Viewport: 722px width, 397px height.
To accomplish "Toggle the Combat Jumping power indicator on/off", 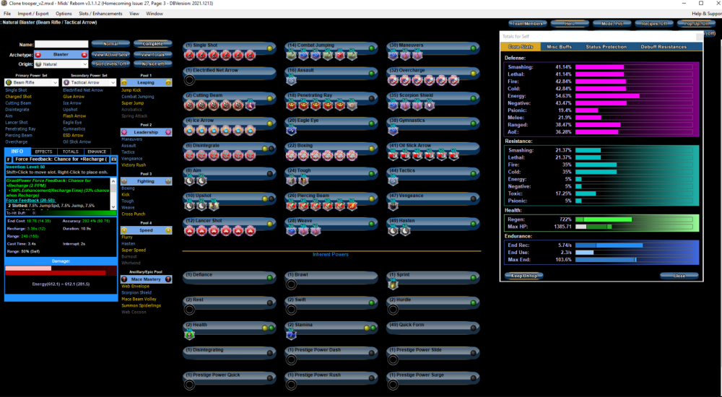I will click(x=372, y=48).
